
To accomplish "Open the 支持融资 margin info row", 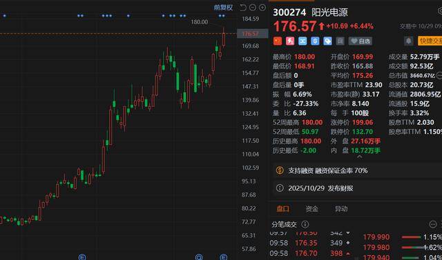I will coord(358,170).
